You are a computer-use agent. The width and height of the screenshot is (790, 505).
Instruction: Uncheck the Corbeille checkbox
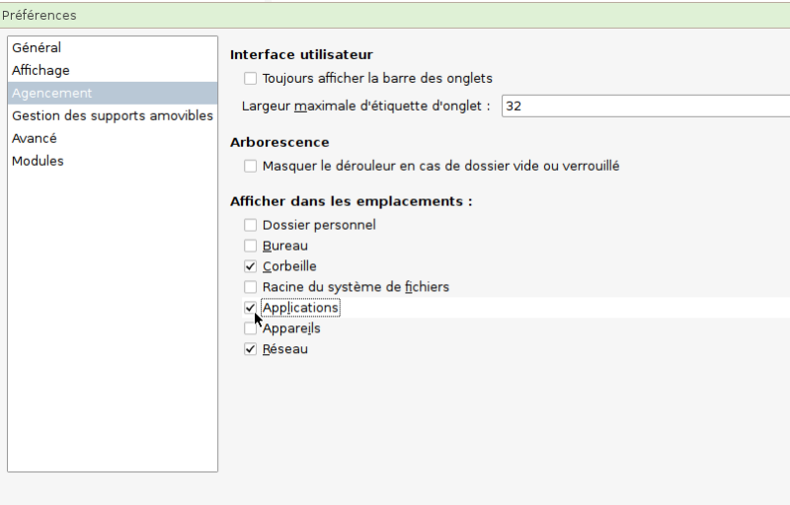pos(251,266)
